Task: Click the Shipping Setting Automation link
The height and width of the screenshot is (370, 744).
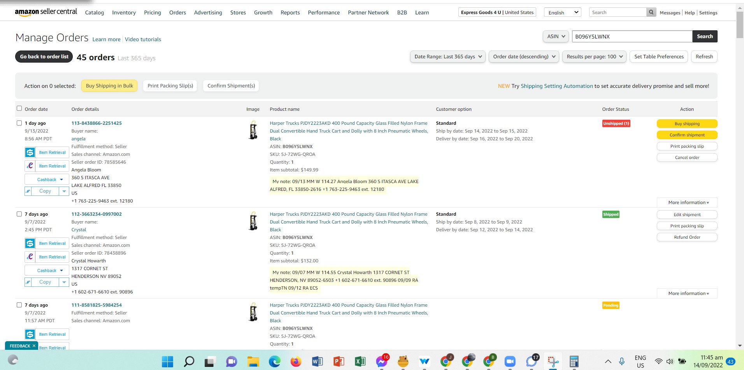Action: coord(557,86)
